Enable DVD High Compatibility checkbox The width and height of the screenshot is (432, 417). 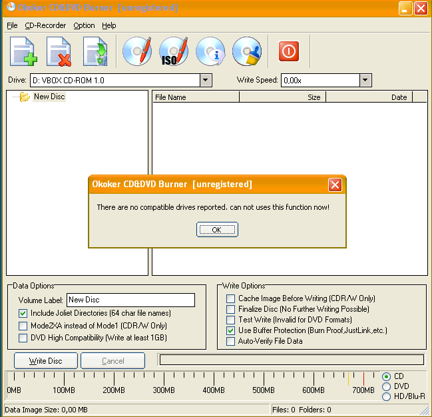[23, 338]
